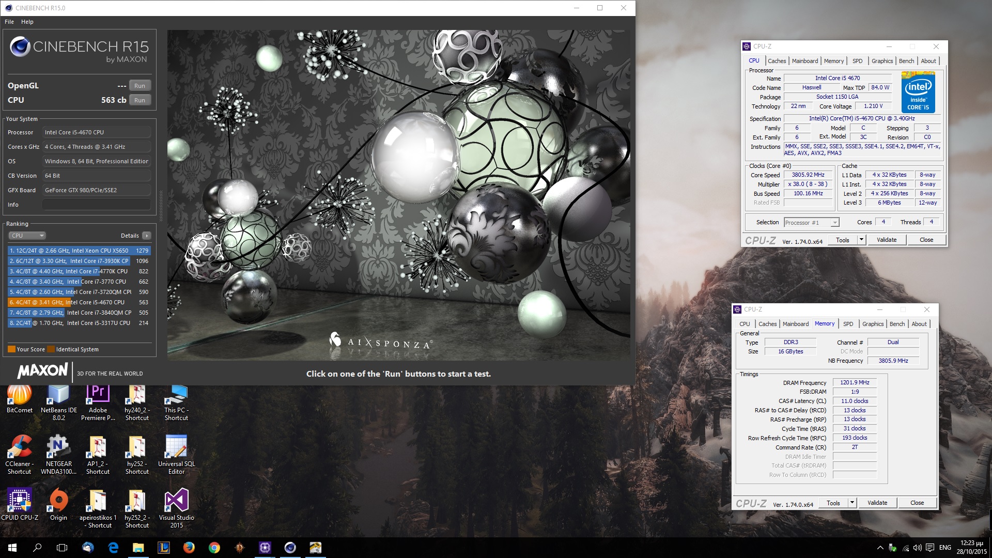Run the OpenGL benchmark
Screen dimensions: 992x558
pos(139,86)
